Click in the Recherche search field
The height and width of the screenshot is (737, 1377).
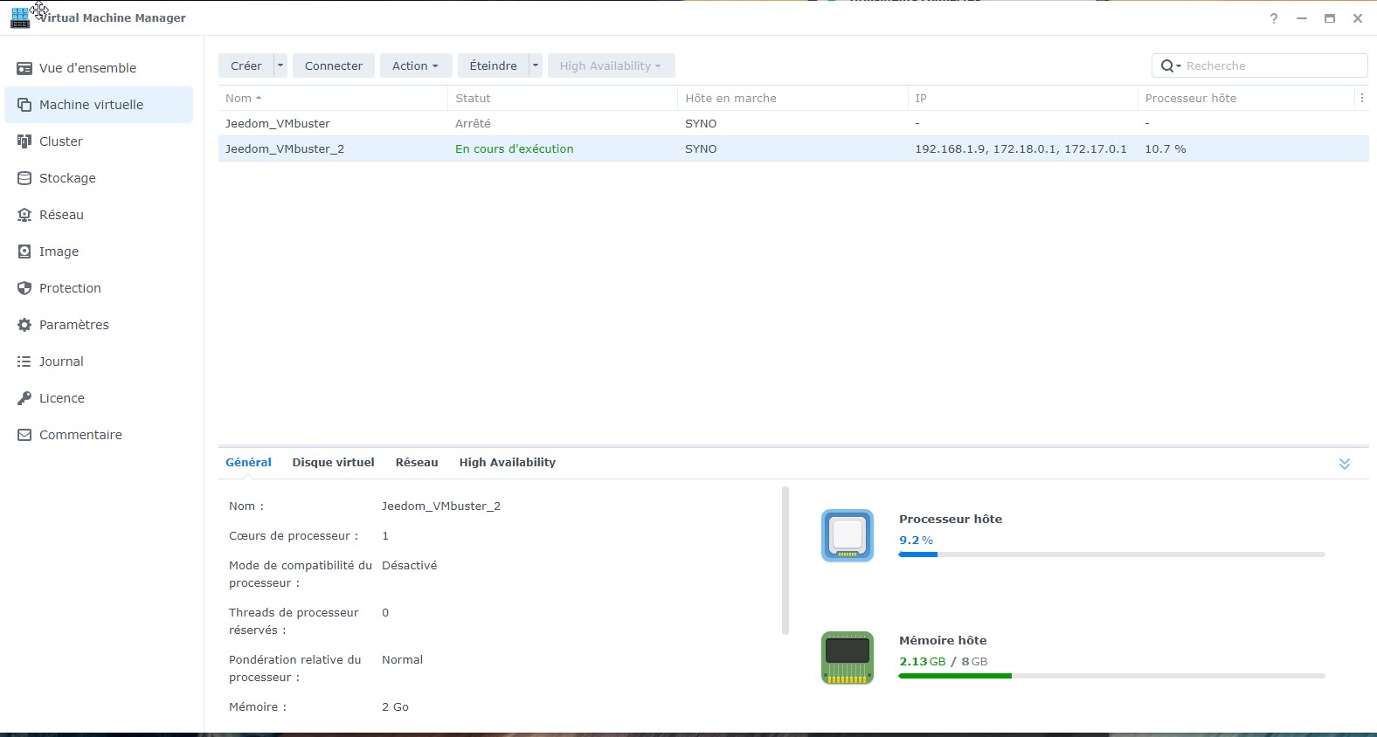coord(1271,65)
